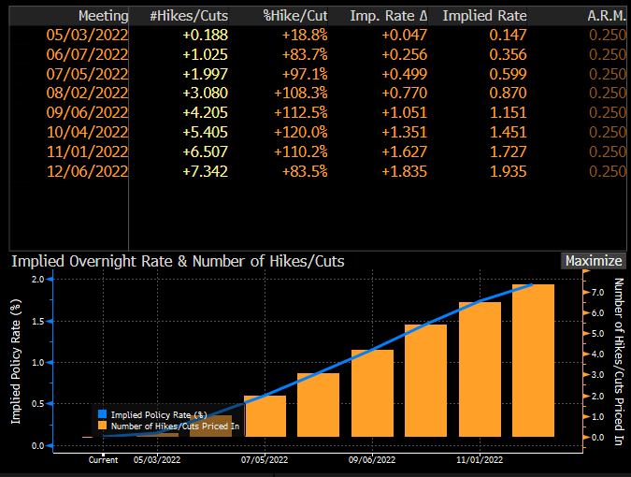Click the Current label on the x-axis

103,460
